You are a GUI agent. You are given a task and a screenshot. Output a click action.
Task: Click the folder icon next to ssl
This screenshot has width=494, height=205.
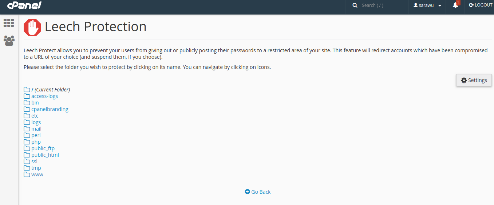pos(27,161)
